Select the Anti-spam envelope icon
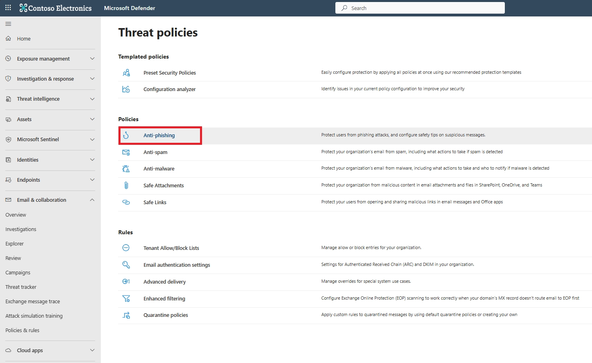 click(127, 152)
